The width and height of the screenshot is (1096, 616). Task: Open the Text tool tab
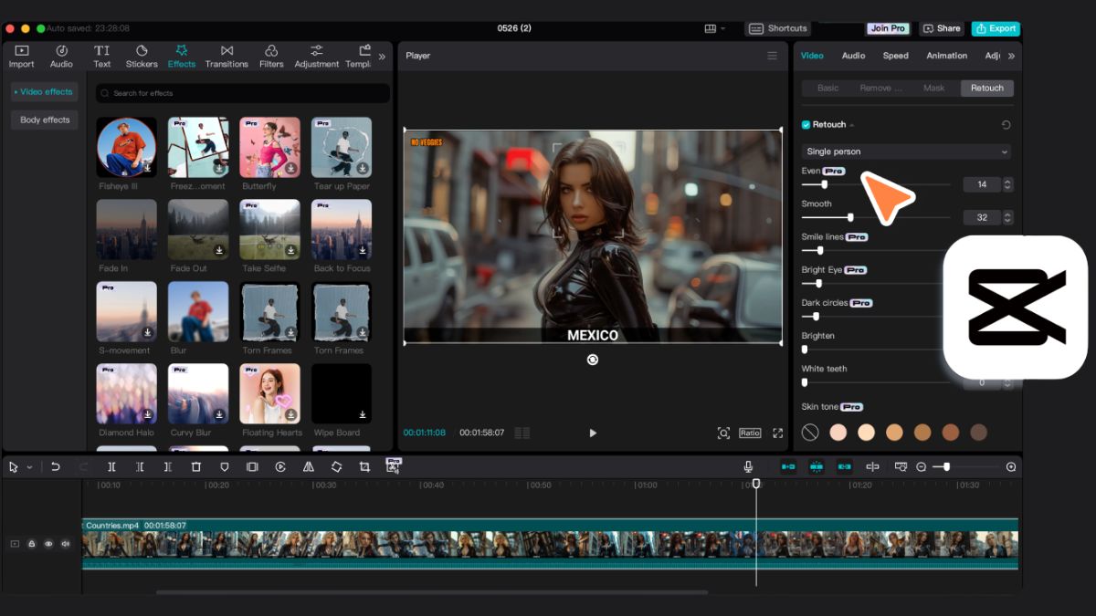tap(101, 57)
